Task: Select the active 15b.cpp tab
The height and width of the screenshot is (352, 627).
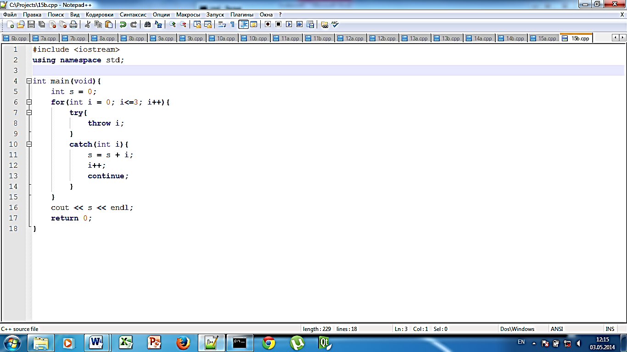Action: (x=577, y=38)
